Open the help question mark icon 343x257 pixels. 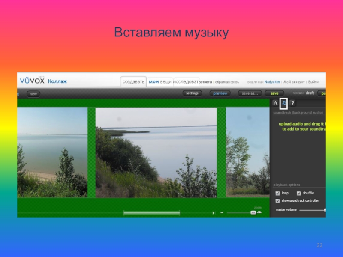click(293, 103)
